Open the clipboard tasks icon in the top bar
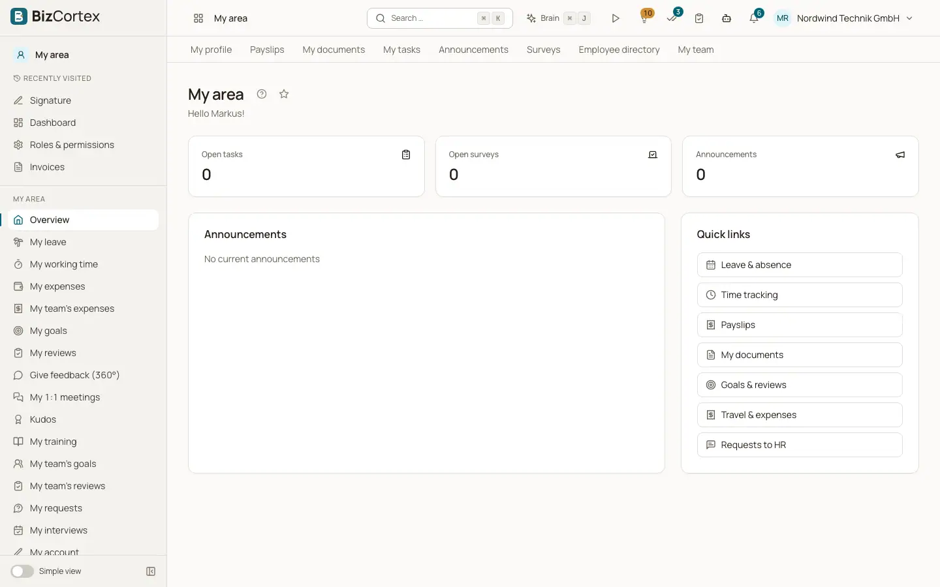The width and height of the screenshot is (940, 587). tap(699, 18)
